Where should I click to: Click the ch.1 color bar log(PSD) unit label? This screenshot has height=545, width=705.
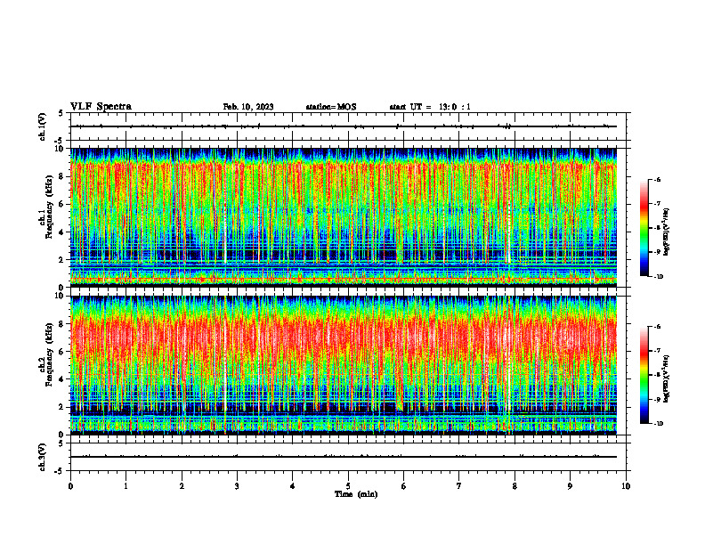point(667,232)
